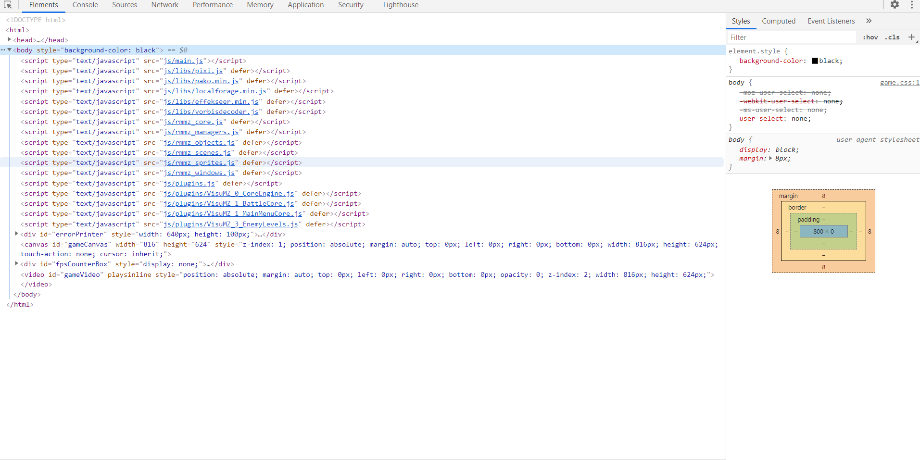Open the VisuMZ_0_CoreEngine.js plugin link
The height and width of the screenshot is (460, 920).
[x=229, y=193]
